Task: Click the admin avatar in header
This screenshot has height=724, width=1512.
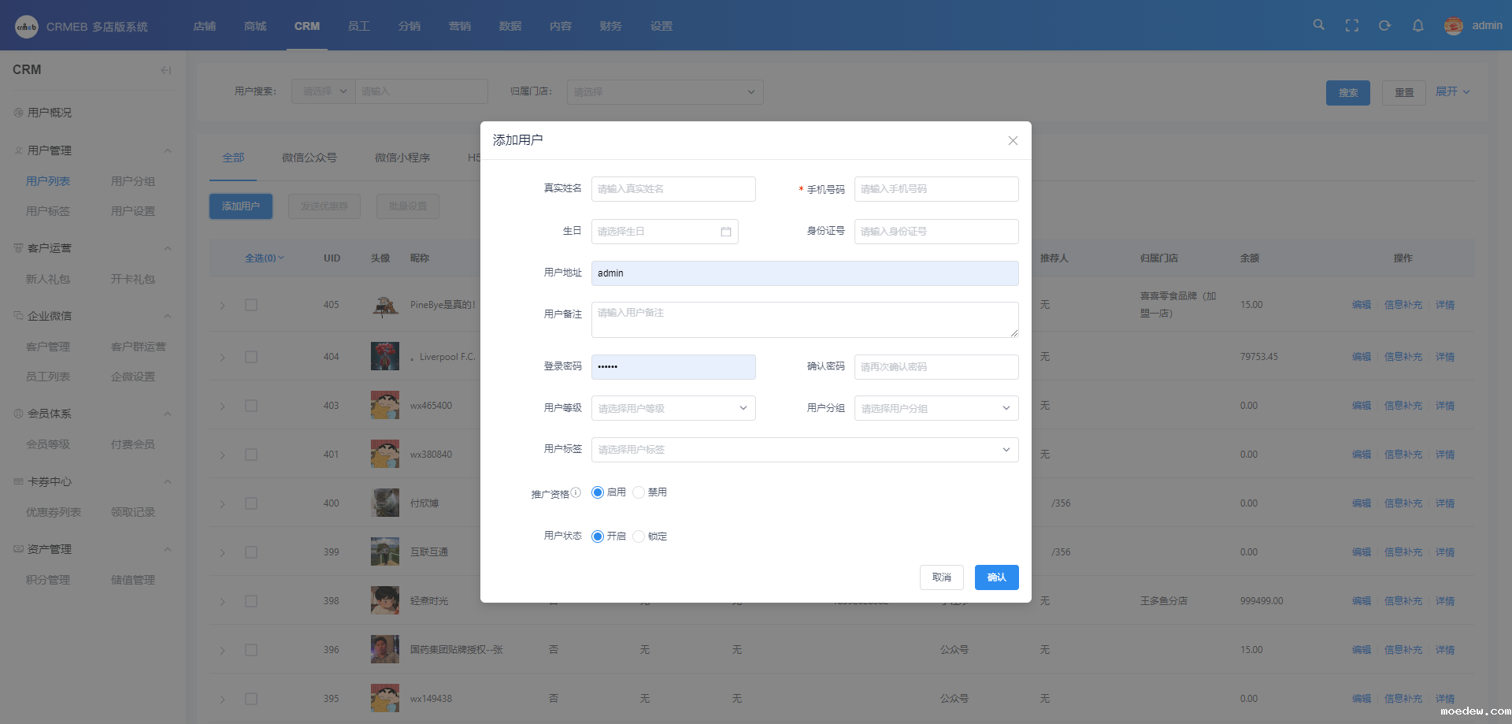Action: point(1453,26)
